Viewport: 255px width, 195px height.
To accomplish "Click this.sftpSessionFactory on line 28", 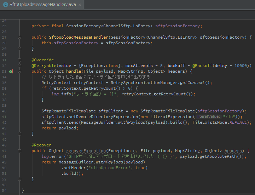I will click(70, 43).
